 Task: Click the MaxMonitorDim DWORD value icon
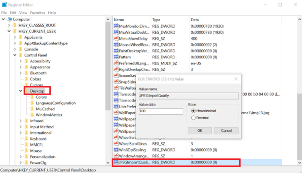pyautogui.click(x=116, y=26)
